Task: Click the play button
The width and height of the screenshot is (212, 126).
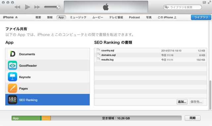Action: pyautogui.click(x=27, y=7)
